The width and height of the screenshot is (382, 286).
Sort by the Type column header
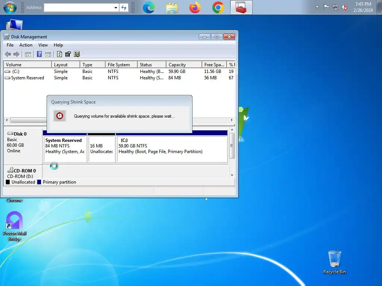tap(93, 65)
